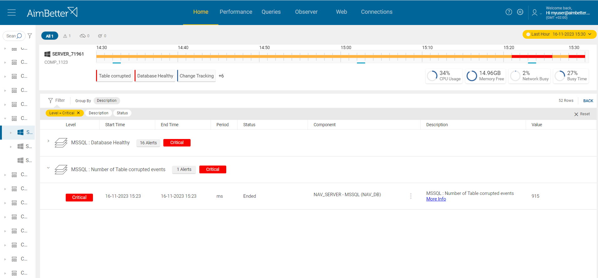Expand the MSSQL Database Healthy group
598x278 pixels.
click(48, 141)
